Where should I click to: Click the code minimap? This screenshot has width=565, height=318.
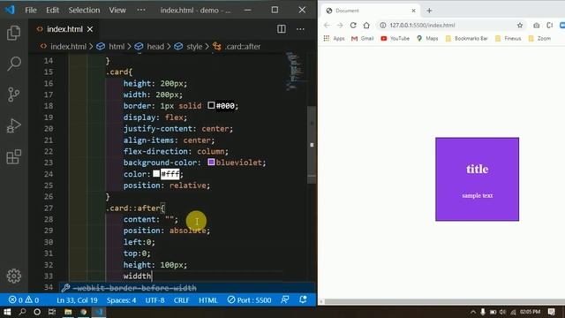click(x=297, y=72)
